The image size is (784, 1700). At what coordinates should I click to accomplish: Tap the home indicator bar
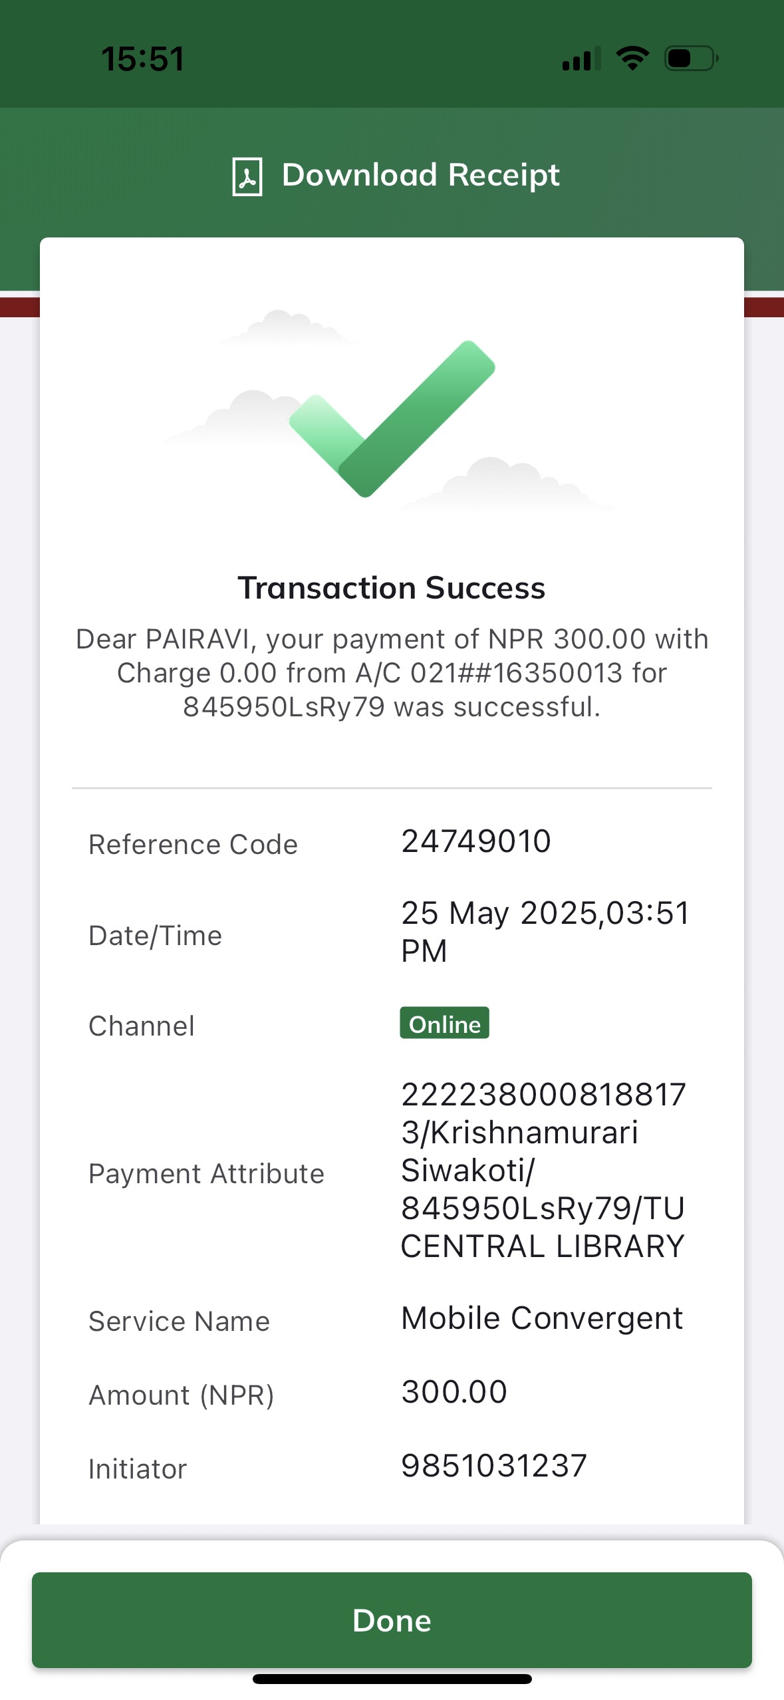tap(392, 1679)
